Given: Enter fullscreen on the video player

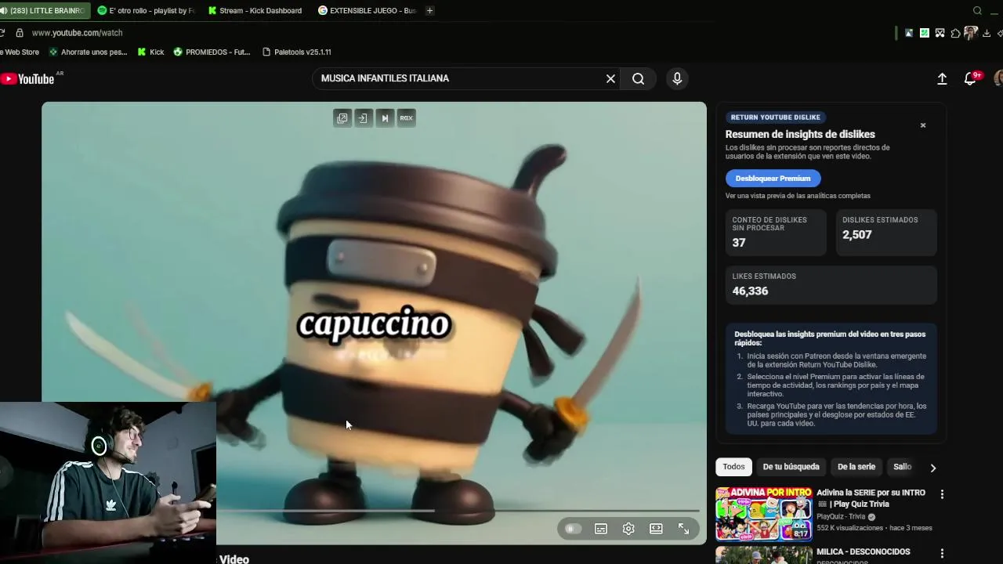Looking at the screenshot, I should [683, 529].
